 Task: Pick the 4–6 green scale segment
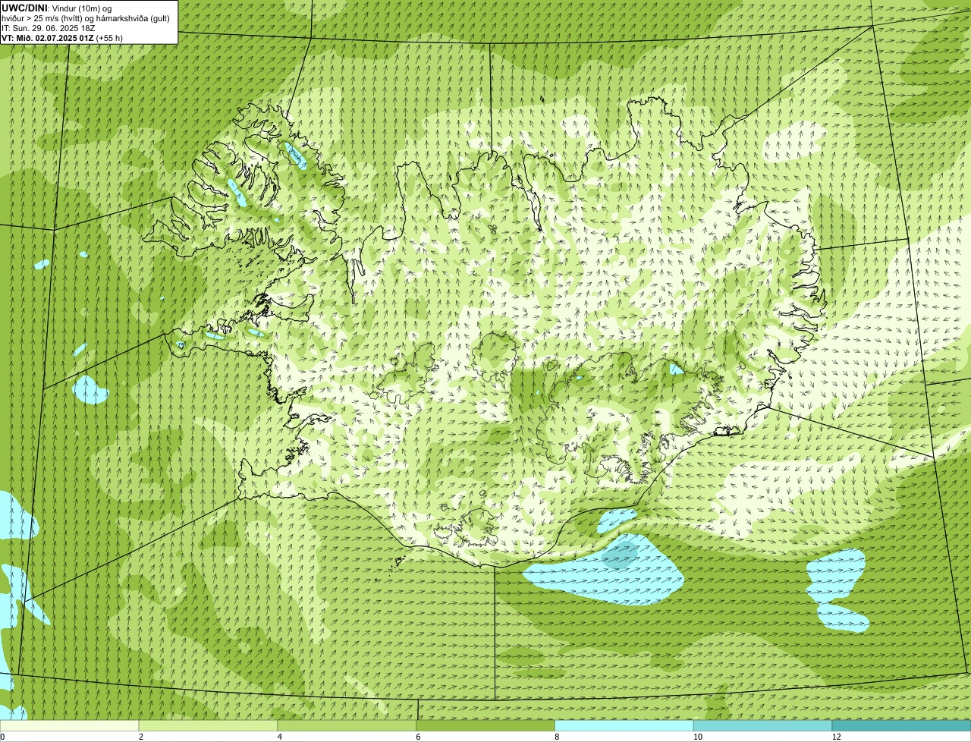tap(347, 725)
